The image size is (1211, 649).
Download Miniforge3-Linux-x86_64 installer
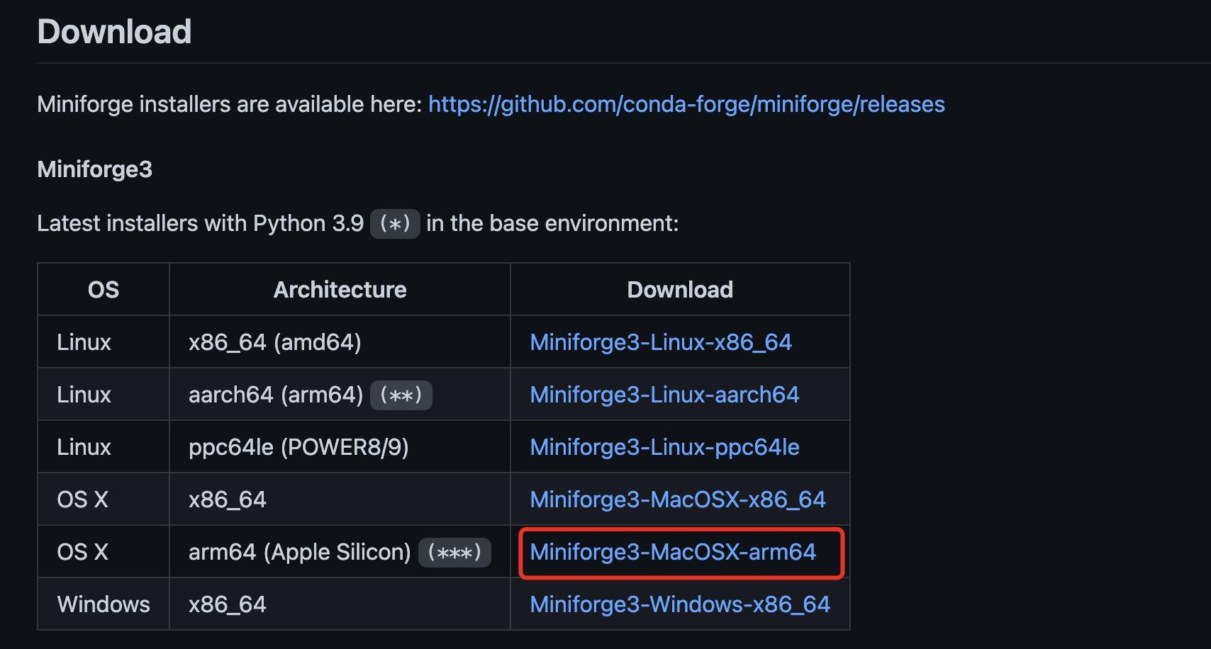click(661, 342)
